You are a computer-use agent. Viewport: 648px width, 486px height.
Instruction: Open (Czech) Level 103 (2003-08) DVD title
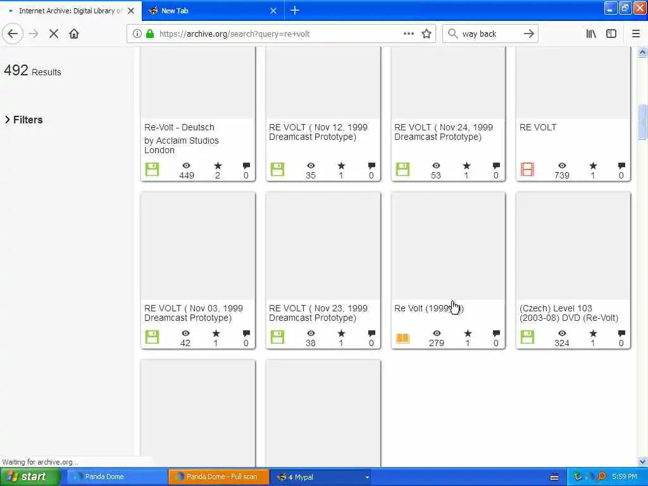[x=569, y=313]
